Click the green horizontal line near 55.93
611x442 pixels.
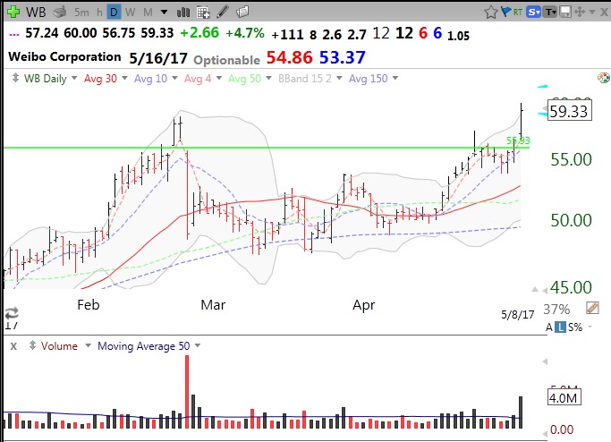(267, 148)
